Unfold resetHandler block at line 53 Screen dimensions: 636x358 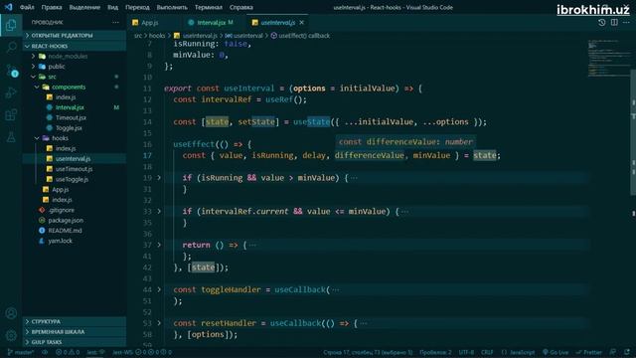(x=159, y=323)
